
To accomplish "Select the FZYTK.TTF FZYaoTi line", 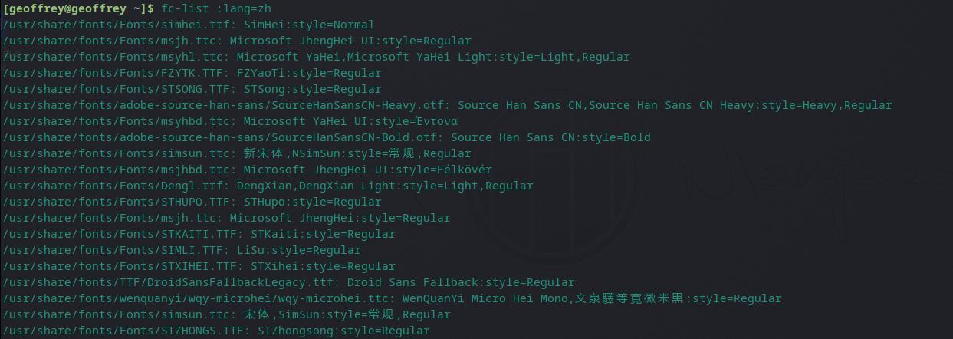I will 192,73.
